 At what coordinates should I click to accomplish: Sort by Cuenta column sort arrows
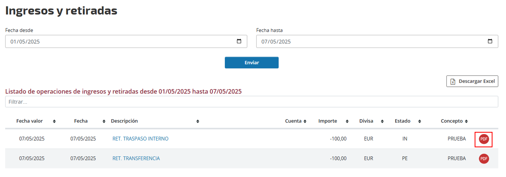click(305, 121)
